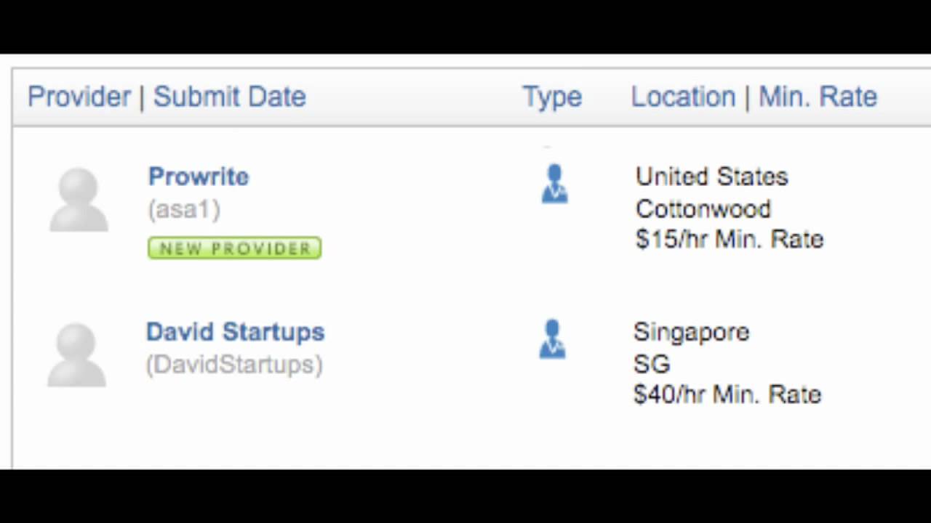Click Prowrite's avatar placeholder icon
Viewport: 931px width, 523px height.
tap(79, 200)
